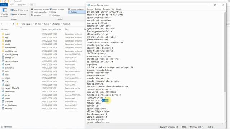Viewport: 230px width, 129px height.
Task: Select the server properties file icon
Action: (3, 95)
